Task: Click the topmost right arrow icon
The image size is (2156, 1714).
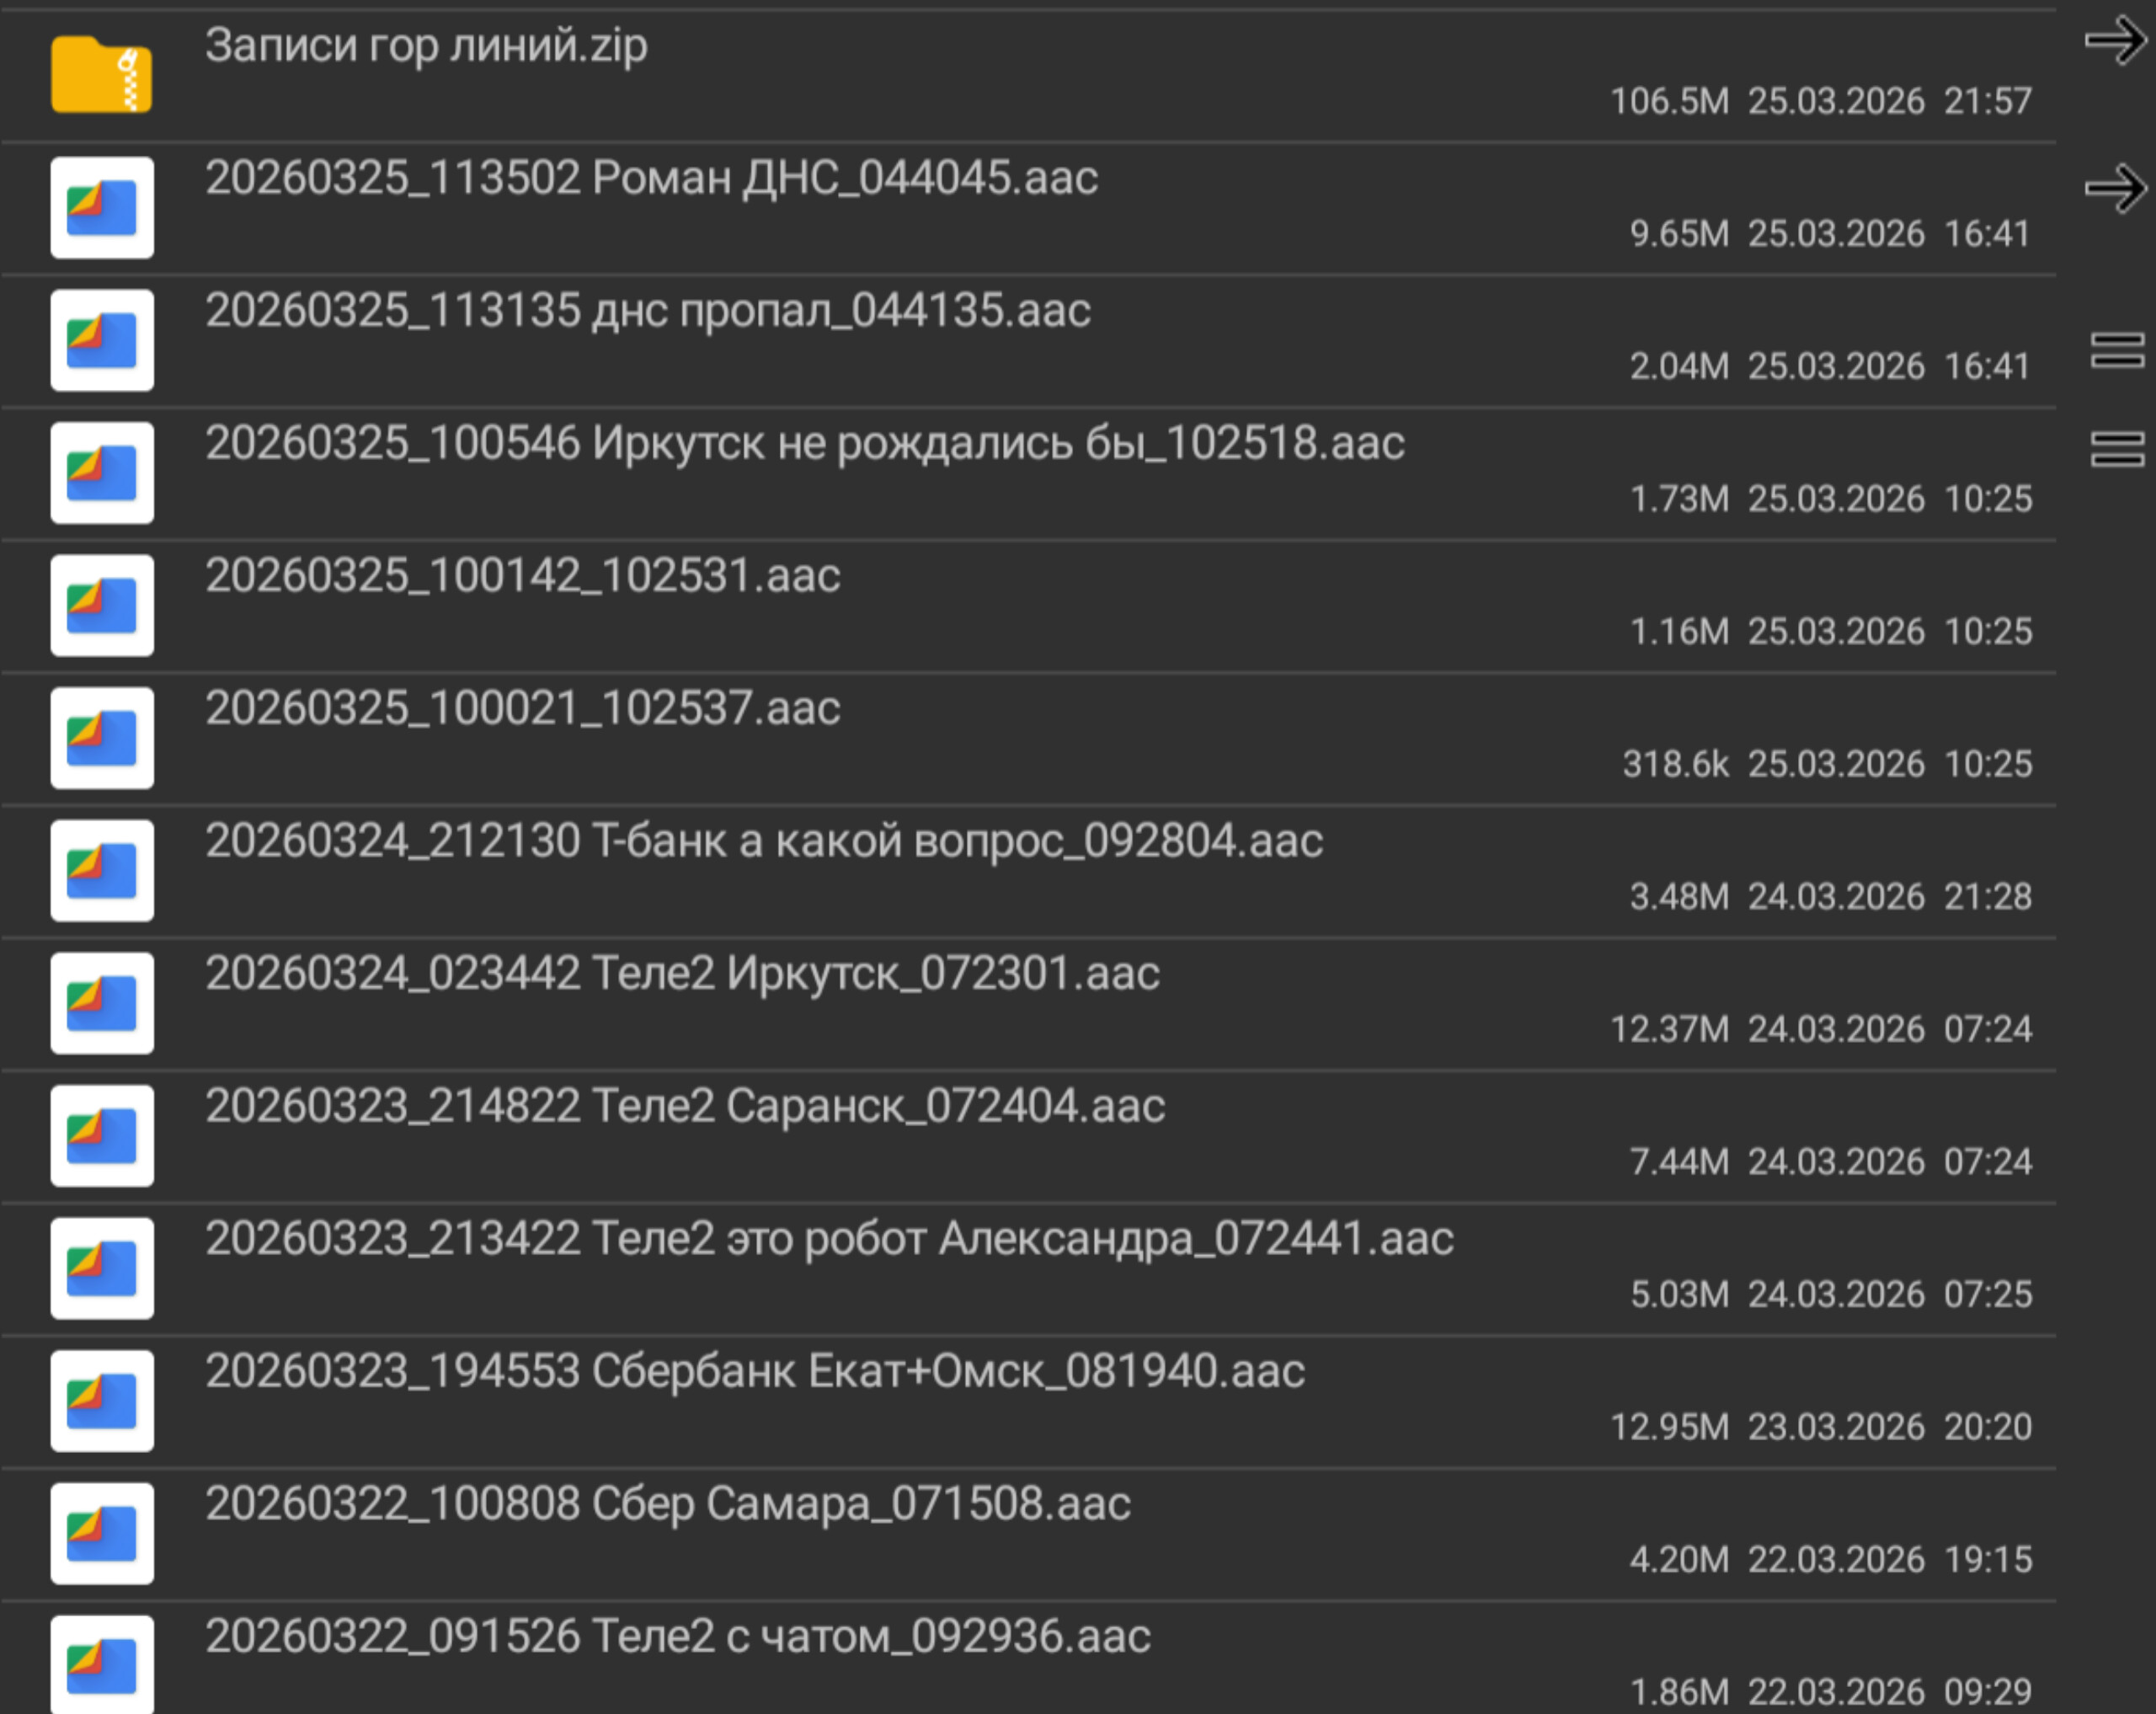Action: pyautogui.click(x=2115, y=41)
